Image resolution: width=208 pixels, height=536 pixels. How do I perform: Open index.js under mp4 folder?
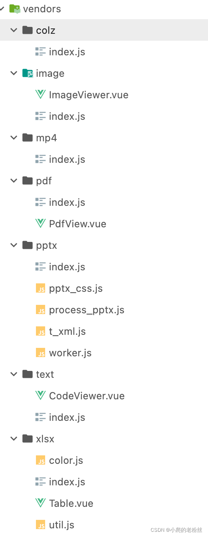67,159
